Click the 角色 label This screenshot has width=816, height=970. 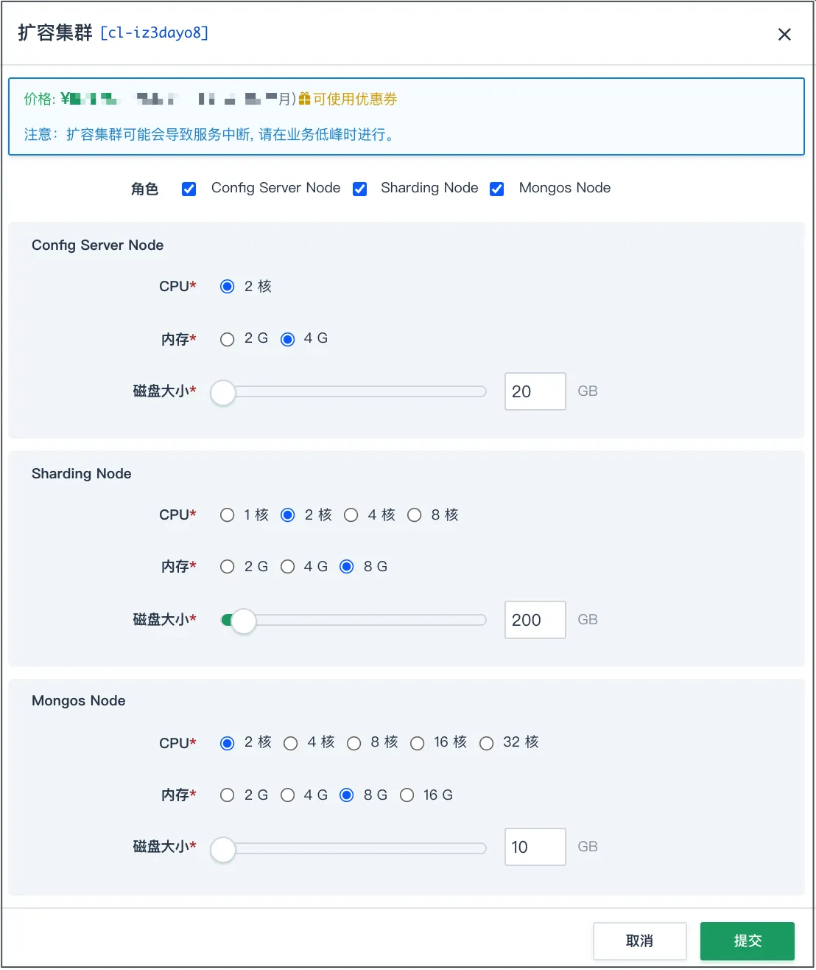144,189
